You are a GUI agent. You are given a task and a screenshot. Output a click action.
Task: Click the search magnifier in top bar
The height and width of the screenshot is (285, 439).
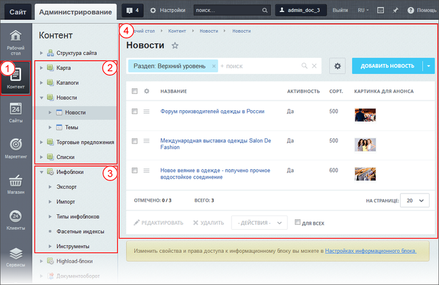[x=265, y=11]
